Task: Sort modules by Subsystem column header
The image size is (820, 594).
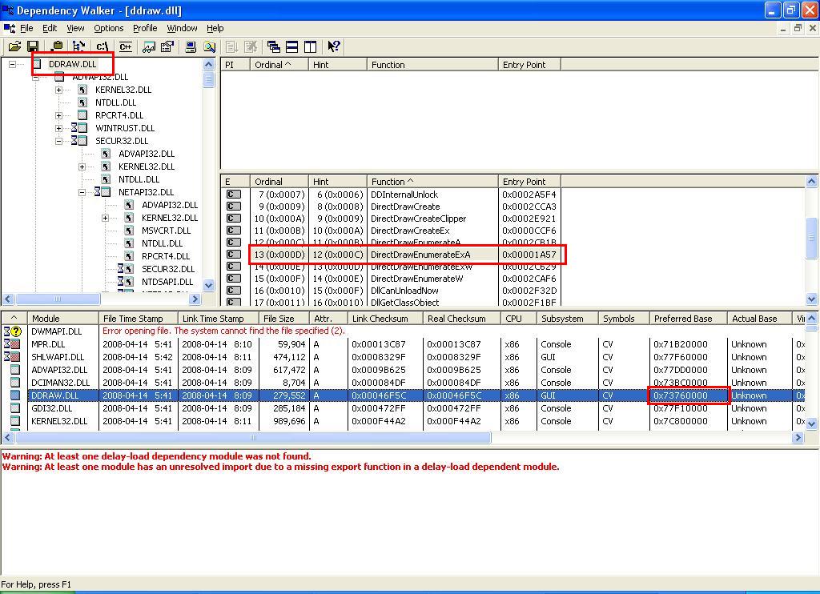Action: 568,319
